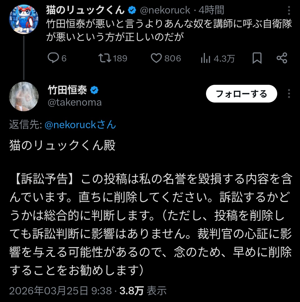This screenshot has width=300, height=302.
Task: Click the reply comment bubble icon
Action: [53, 58]
